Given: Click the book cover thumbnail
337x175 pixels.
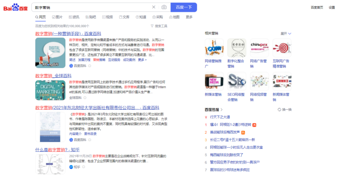Looking at the screenshot, I should pos(50,127).
